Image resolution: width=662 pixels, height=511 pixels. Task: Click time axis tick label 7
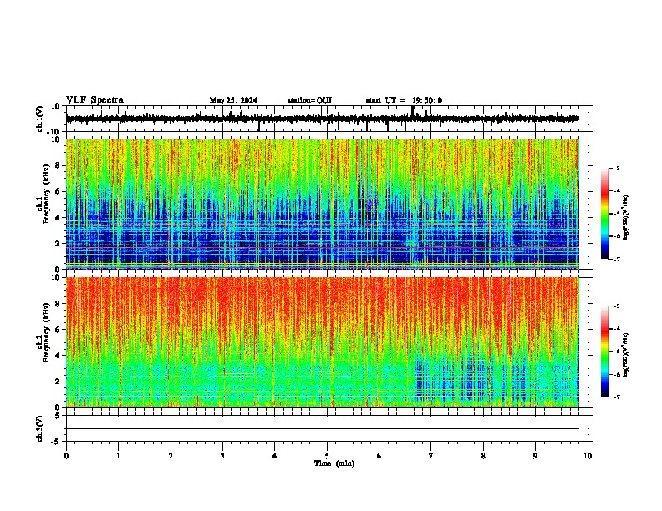pos(431,456)
